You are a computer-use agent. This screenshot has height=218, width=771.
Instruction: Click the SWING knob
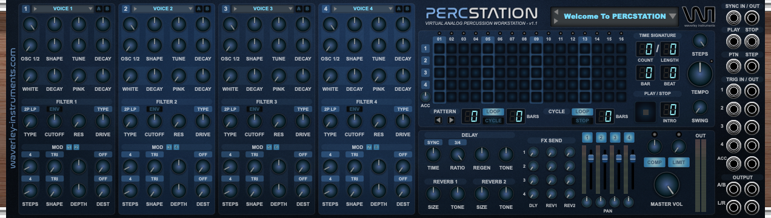(699, 107)
